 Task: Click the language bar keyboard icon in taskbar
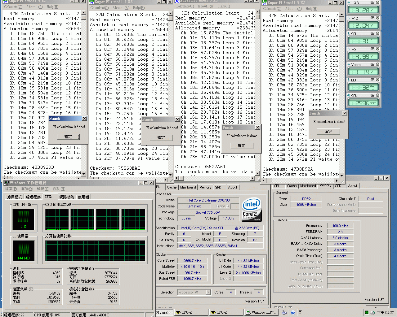click(284, 312)
